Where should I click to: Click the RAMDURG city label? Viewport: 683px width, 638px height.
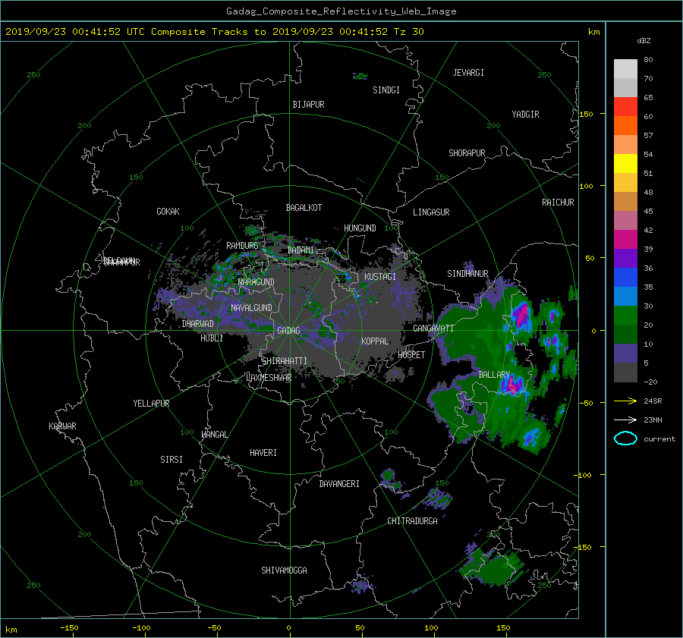coord(242,246)
